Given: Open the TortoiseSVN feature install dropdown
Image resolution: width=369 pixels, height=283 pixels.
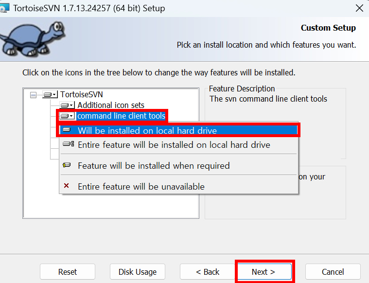Looking at the screenshot, I should (50, 95).
